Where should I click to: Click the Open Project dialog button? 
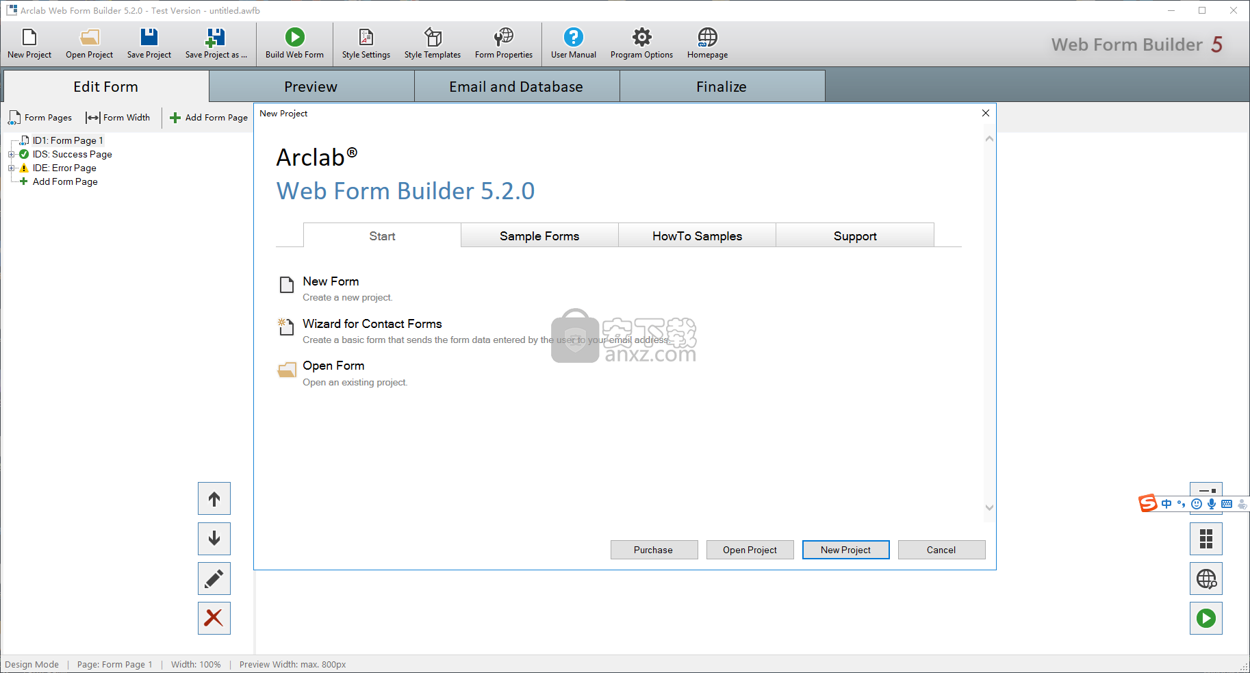coord(750,550)
